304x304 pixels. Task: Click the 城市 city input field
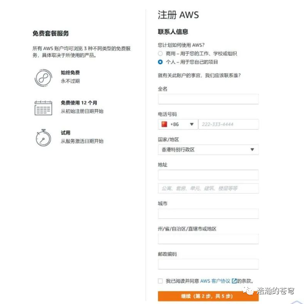coord(208,214)
